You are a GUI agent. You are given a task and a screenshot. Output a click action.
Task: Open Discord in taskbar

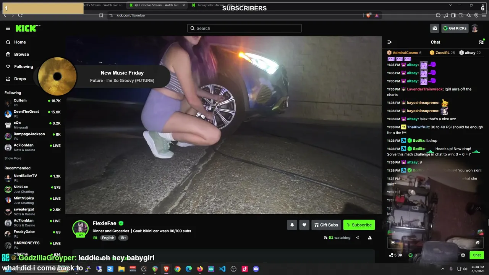click(x=256, y=269)
